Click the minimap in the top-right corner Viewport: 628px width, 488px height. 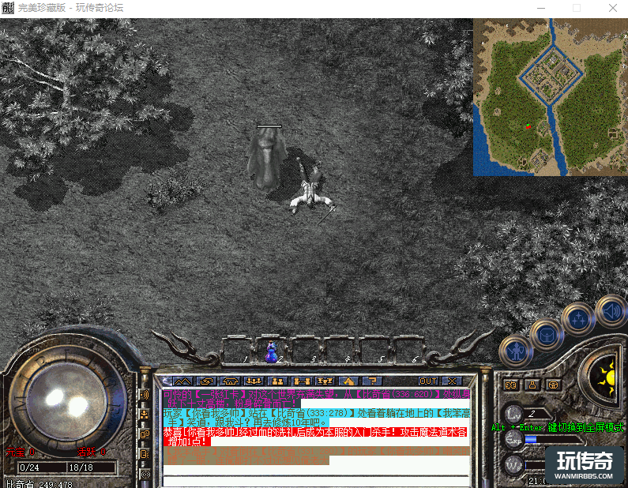[551, 97]
